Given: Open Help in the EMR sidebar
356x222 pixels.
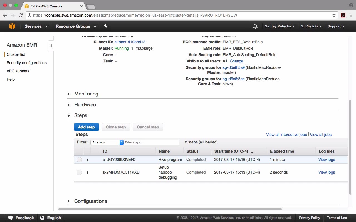Looking at the screenshot, I should tap(11, 79).
